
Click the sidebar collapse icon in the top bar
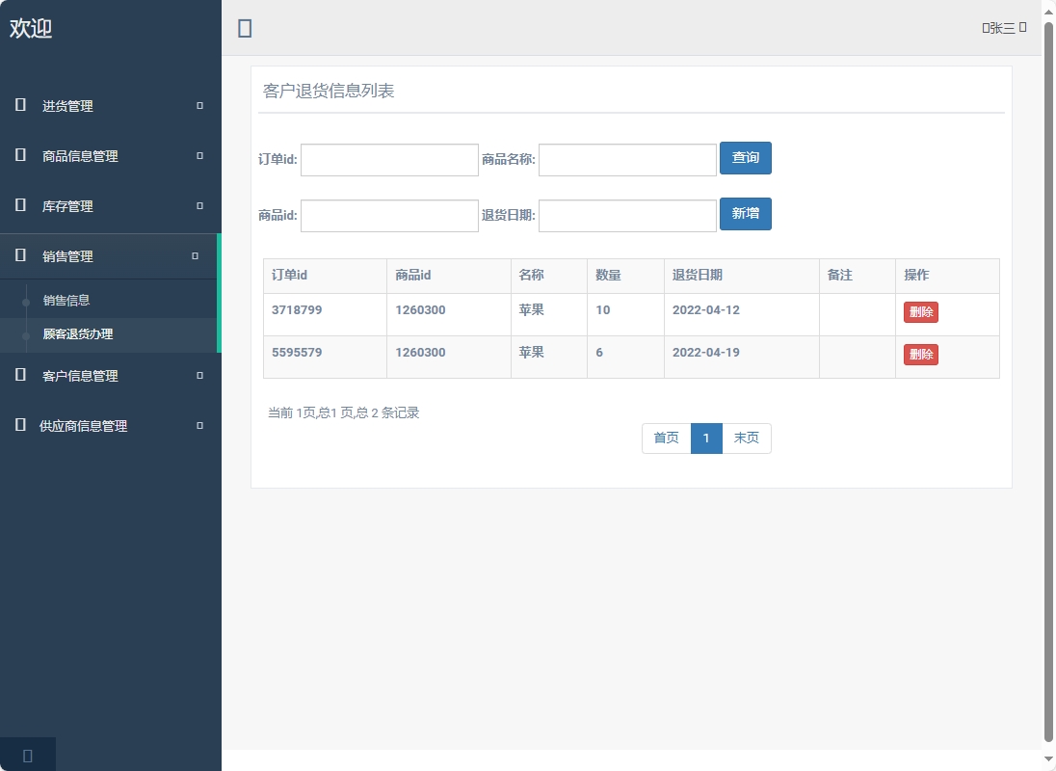pyautogui.click(x=244, y=28)
